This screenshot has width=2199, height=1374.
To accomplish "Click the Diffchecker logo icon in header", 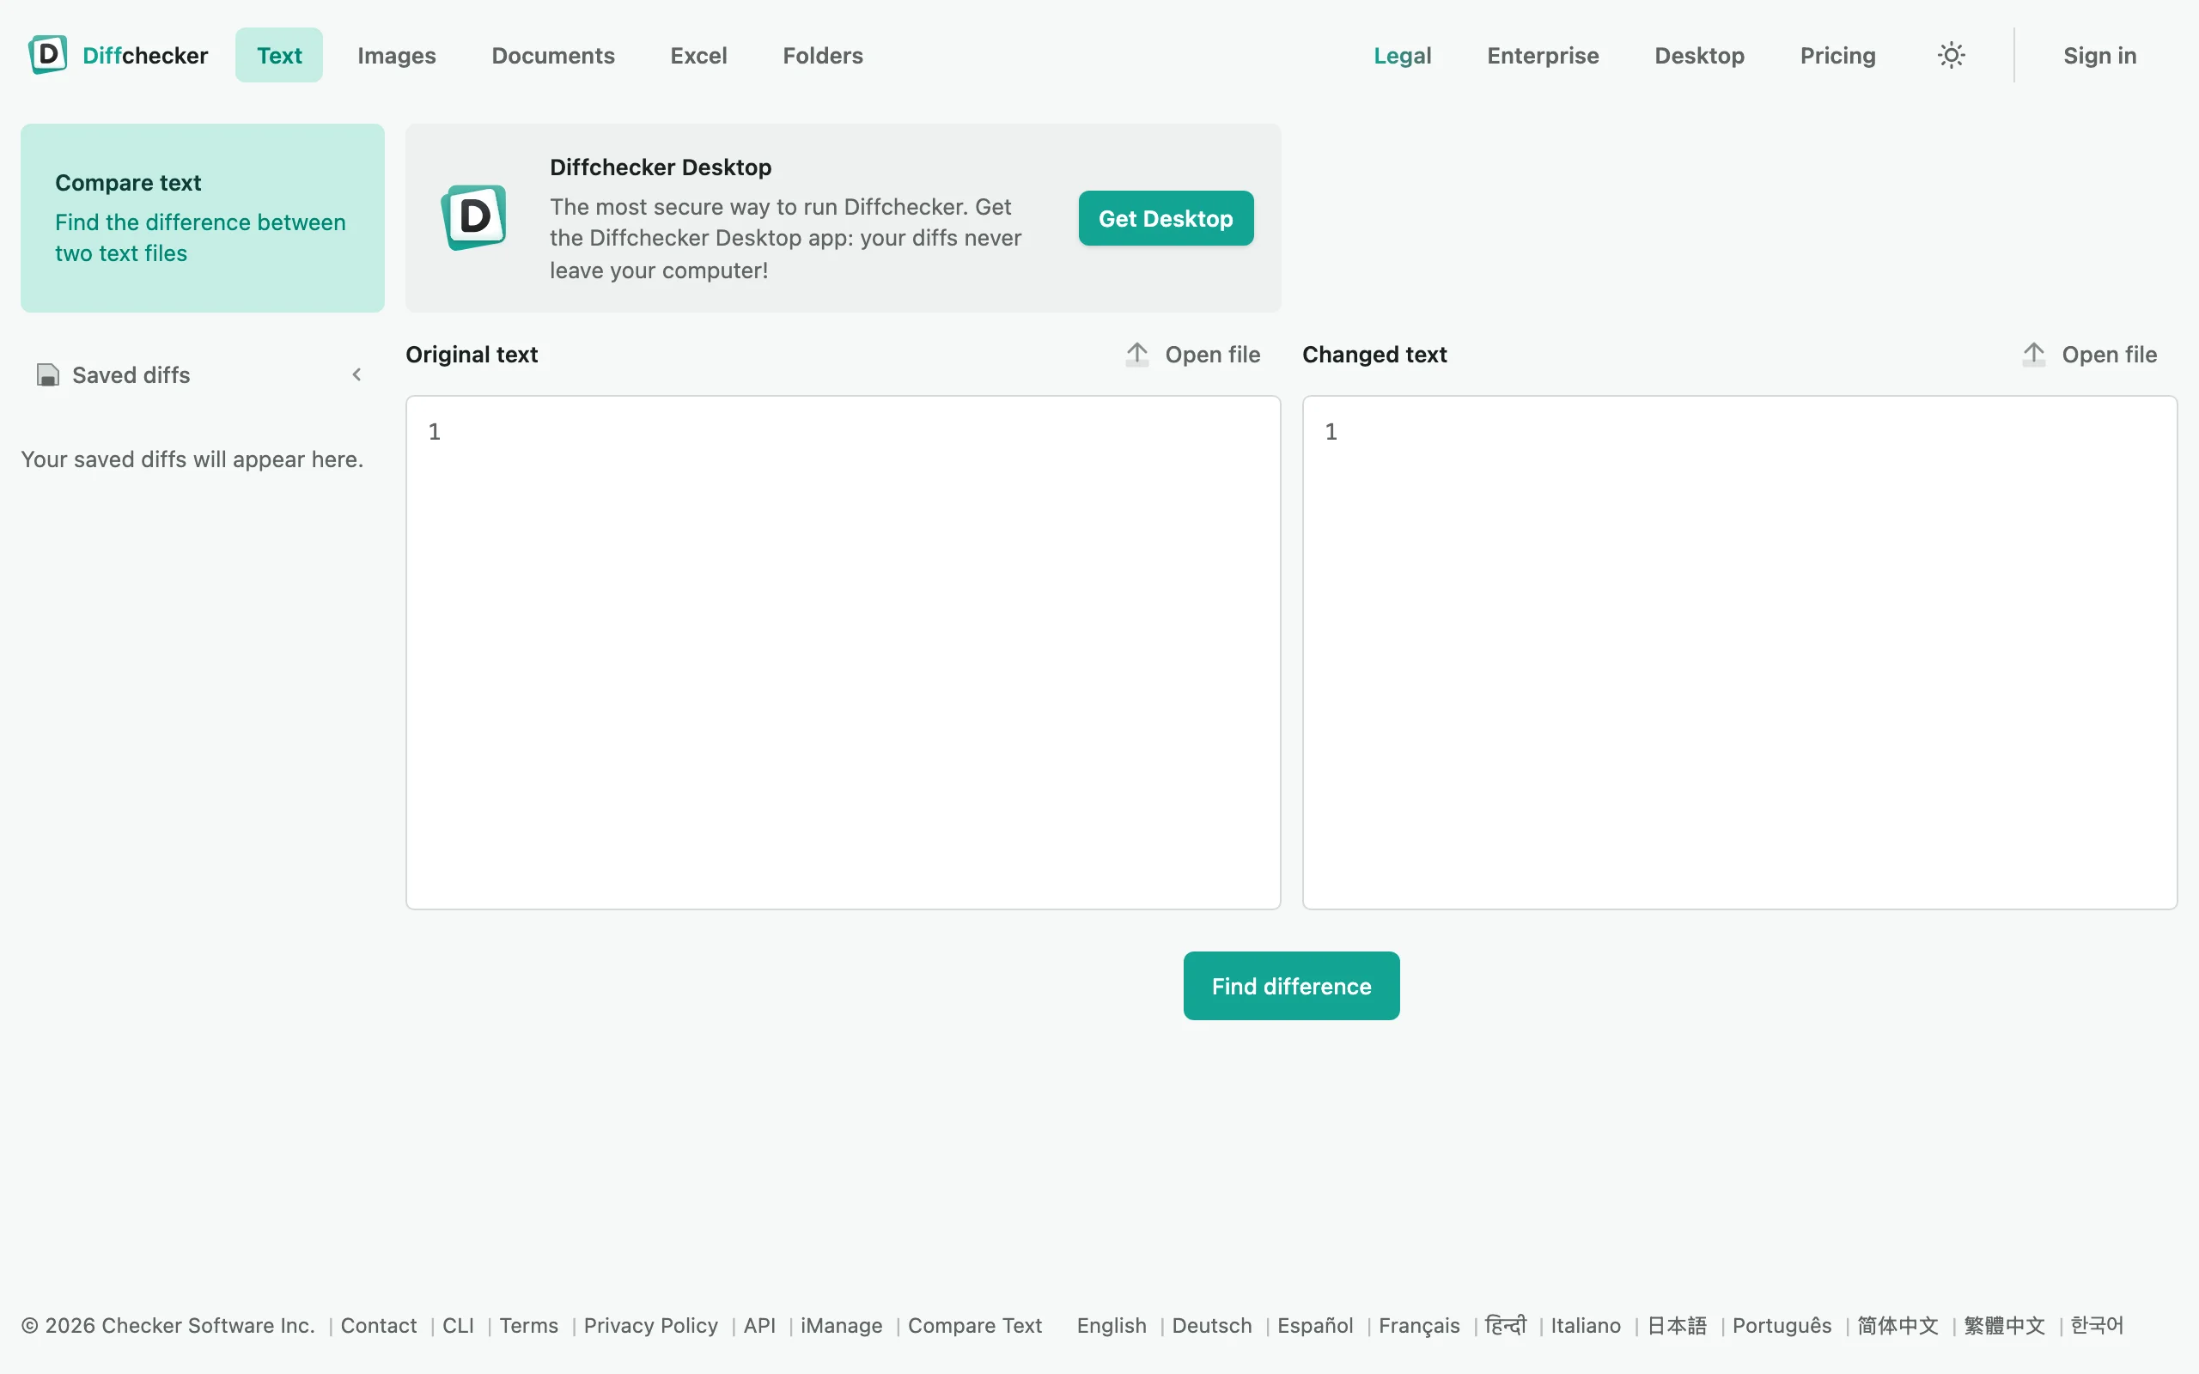I will (x=47, y=54).
